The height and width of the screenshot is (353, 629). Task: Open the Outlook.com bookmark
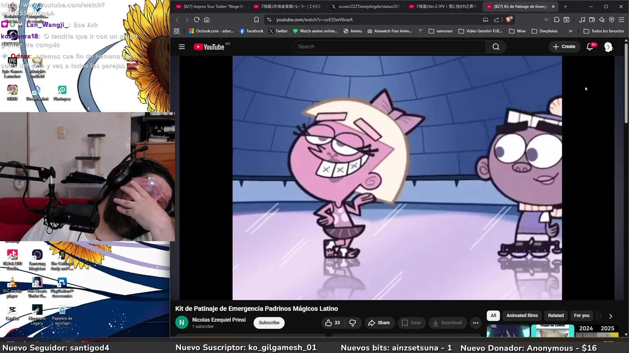click(x=211, y=31)
